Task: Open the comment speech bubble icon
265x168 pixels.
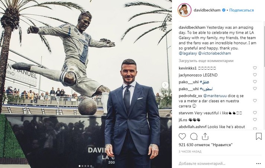Action: point(194,137)
